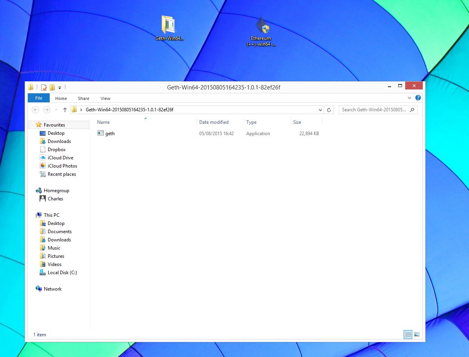Open the address bar history dropdown
Screen dimensions: 469x357
click(320, 110)
